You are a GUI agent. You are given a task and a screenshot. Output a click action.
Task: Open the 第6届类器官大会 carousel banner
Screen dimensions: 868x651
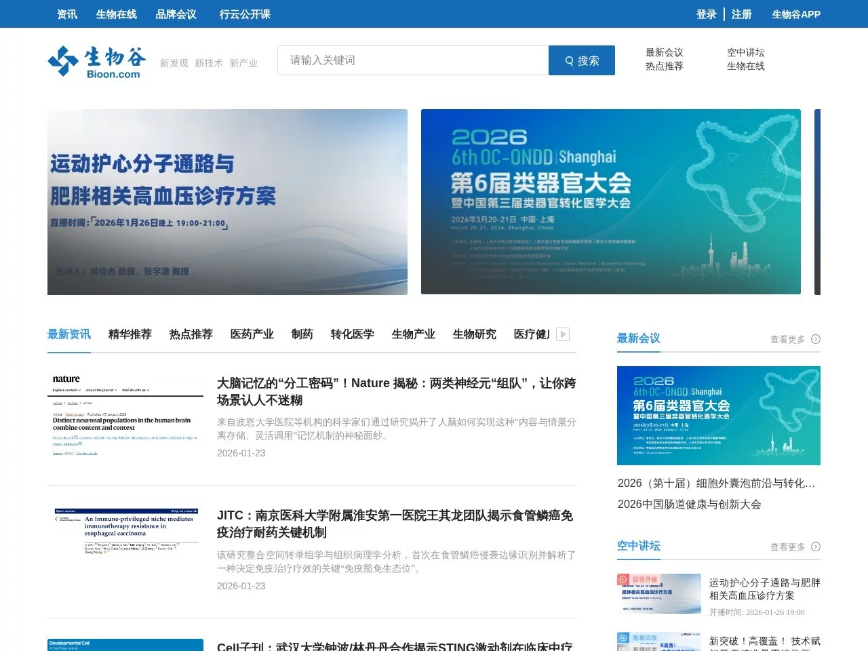click(610, 202)
